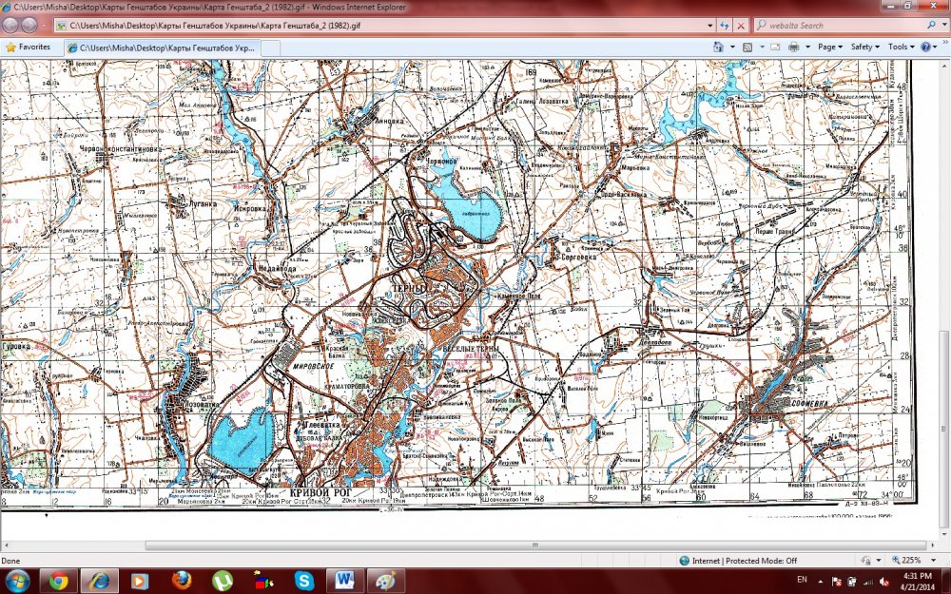Open the Tools dropdown menu
This screenshot has height=594, width=951.
point(899,47)
